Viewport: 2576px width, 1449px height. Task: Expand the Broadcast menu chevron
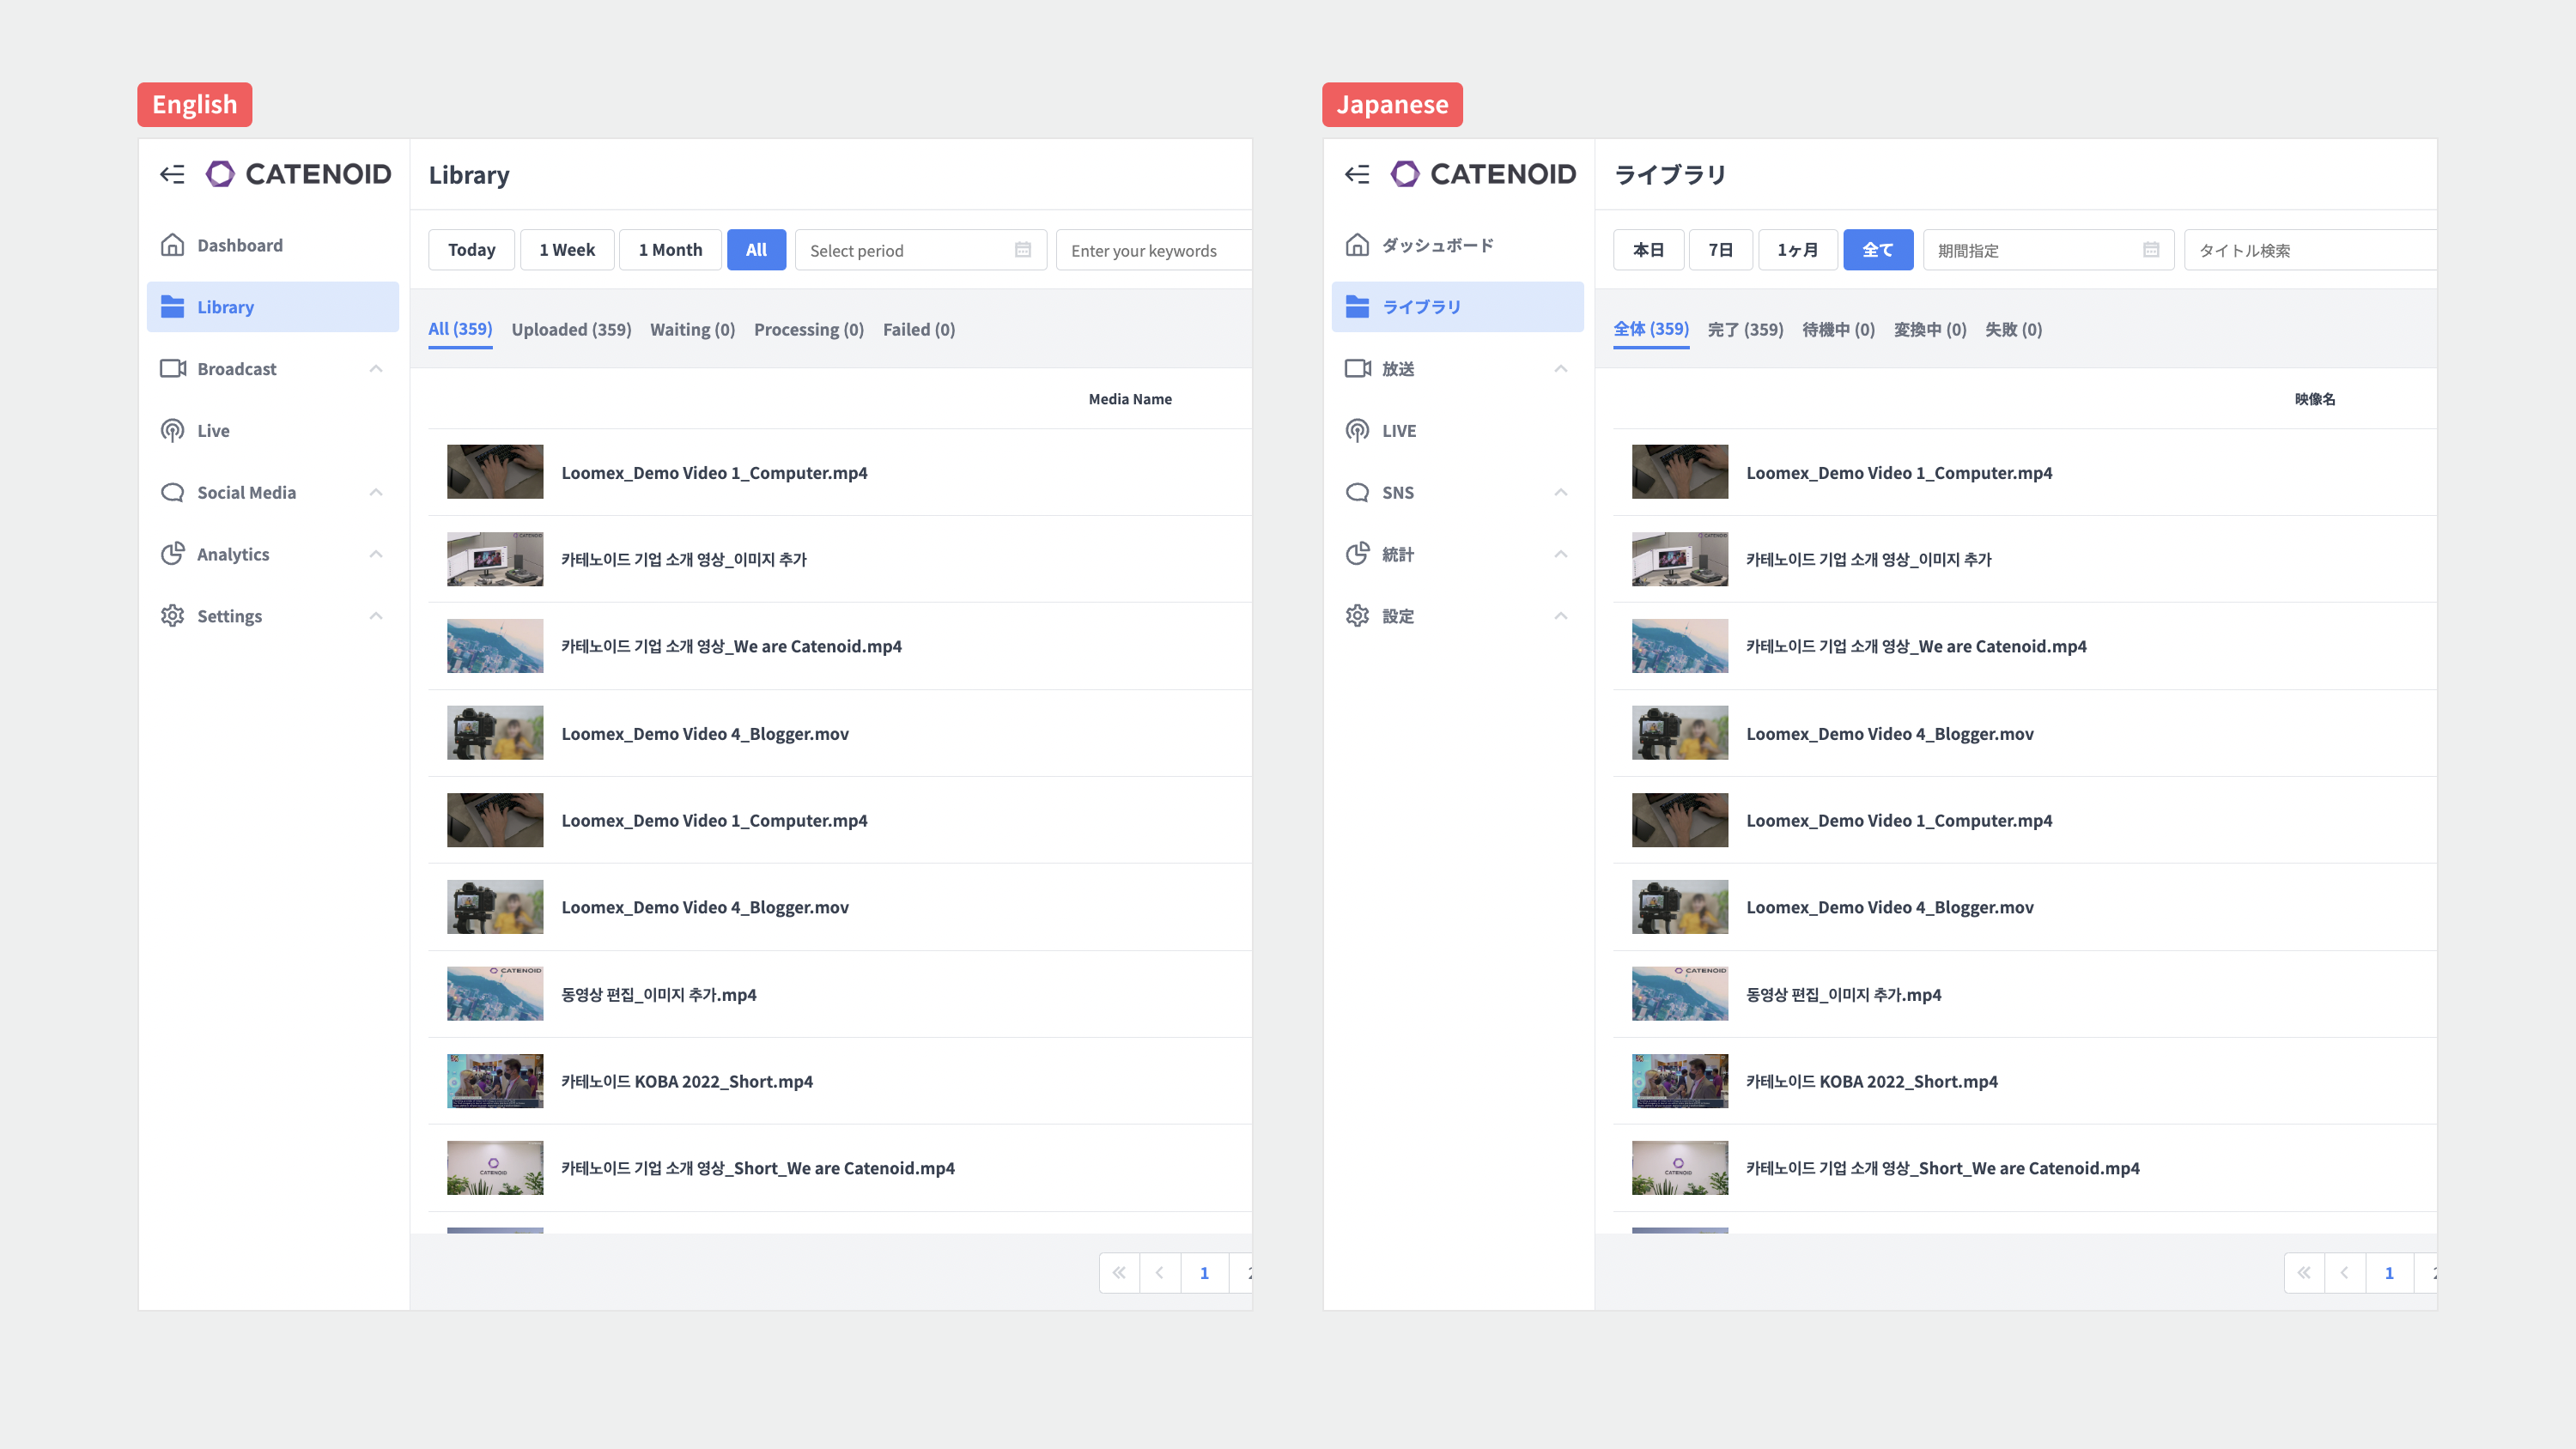(x=376, y=369)
